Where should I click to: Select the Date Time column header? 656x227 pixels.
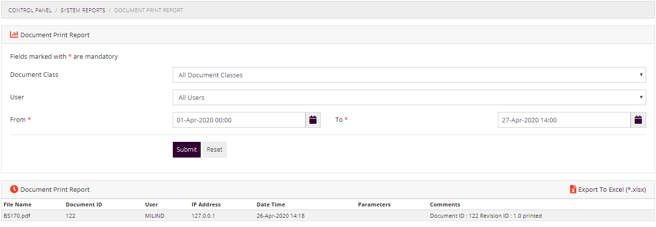click(271, 204)
